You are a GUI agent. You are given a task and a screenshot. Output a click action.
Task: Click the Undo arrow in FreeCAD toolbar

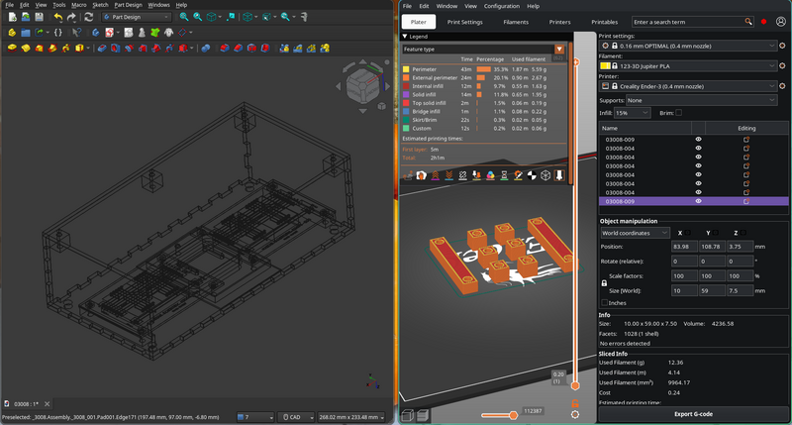pos(57,17)
